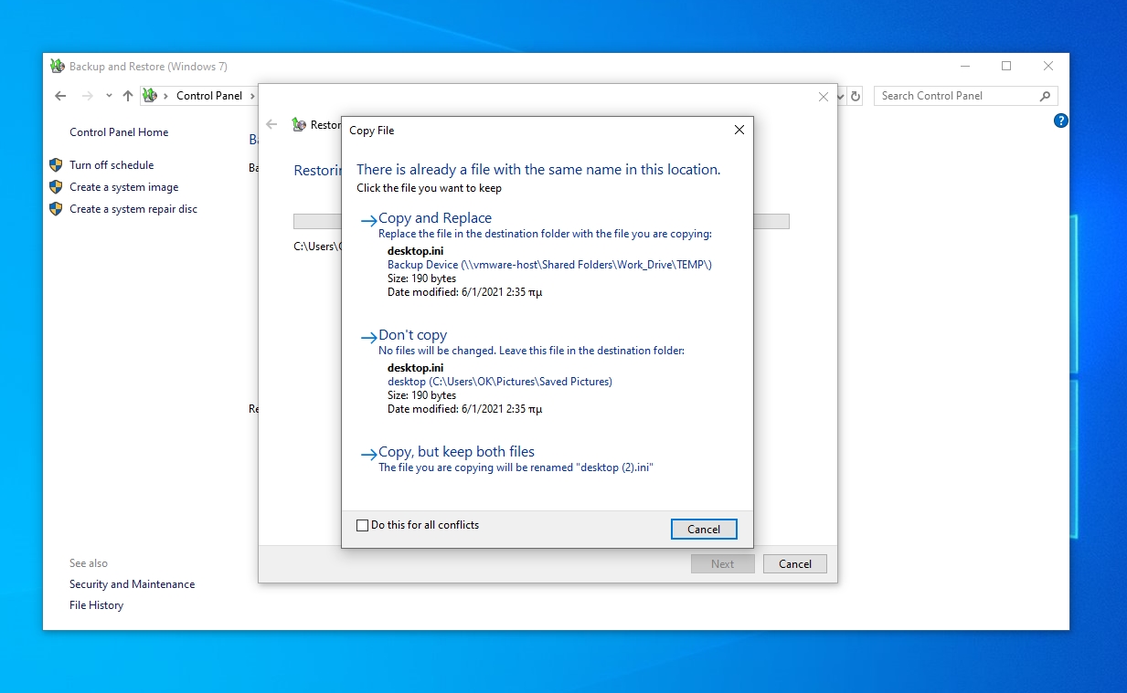Click arrow icon beside Copy, but keep both files
Screen dimensions: 1127x693
pos(368,454)
